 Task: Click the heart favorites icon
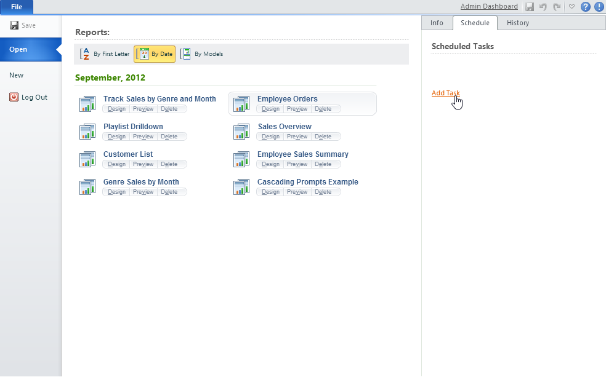(x=572, y=7)
